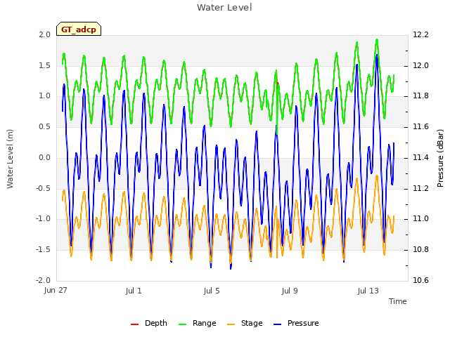
Task: Click the 12.2 right axis value
Action: (x=420, y=34)
